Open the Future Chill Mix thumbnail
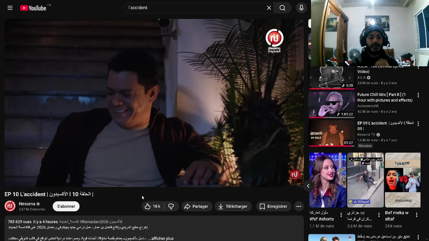The height and width of the screenshot is (241, 429). 331,105
